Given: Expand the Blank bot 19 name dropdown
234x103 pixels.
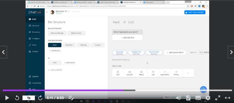Looking at the screenshot, I should click(x=69, y=11).
